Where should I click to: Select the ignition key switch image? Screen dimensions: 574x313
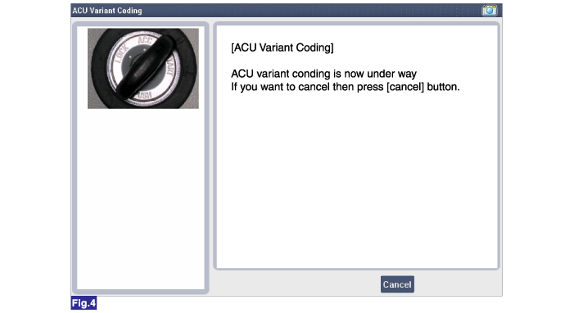143,69
